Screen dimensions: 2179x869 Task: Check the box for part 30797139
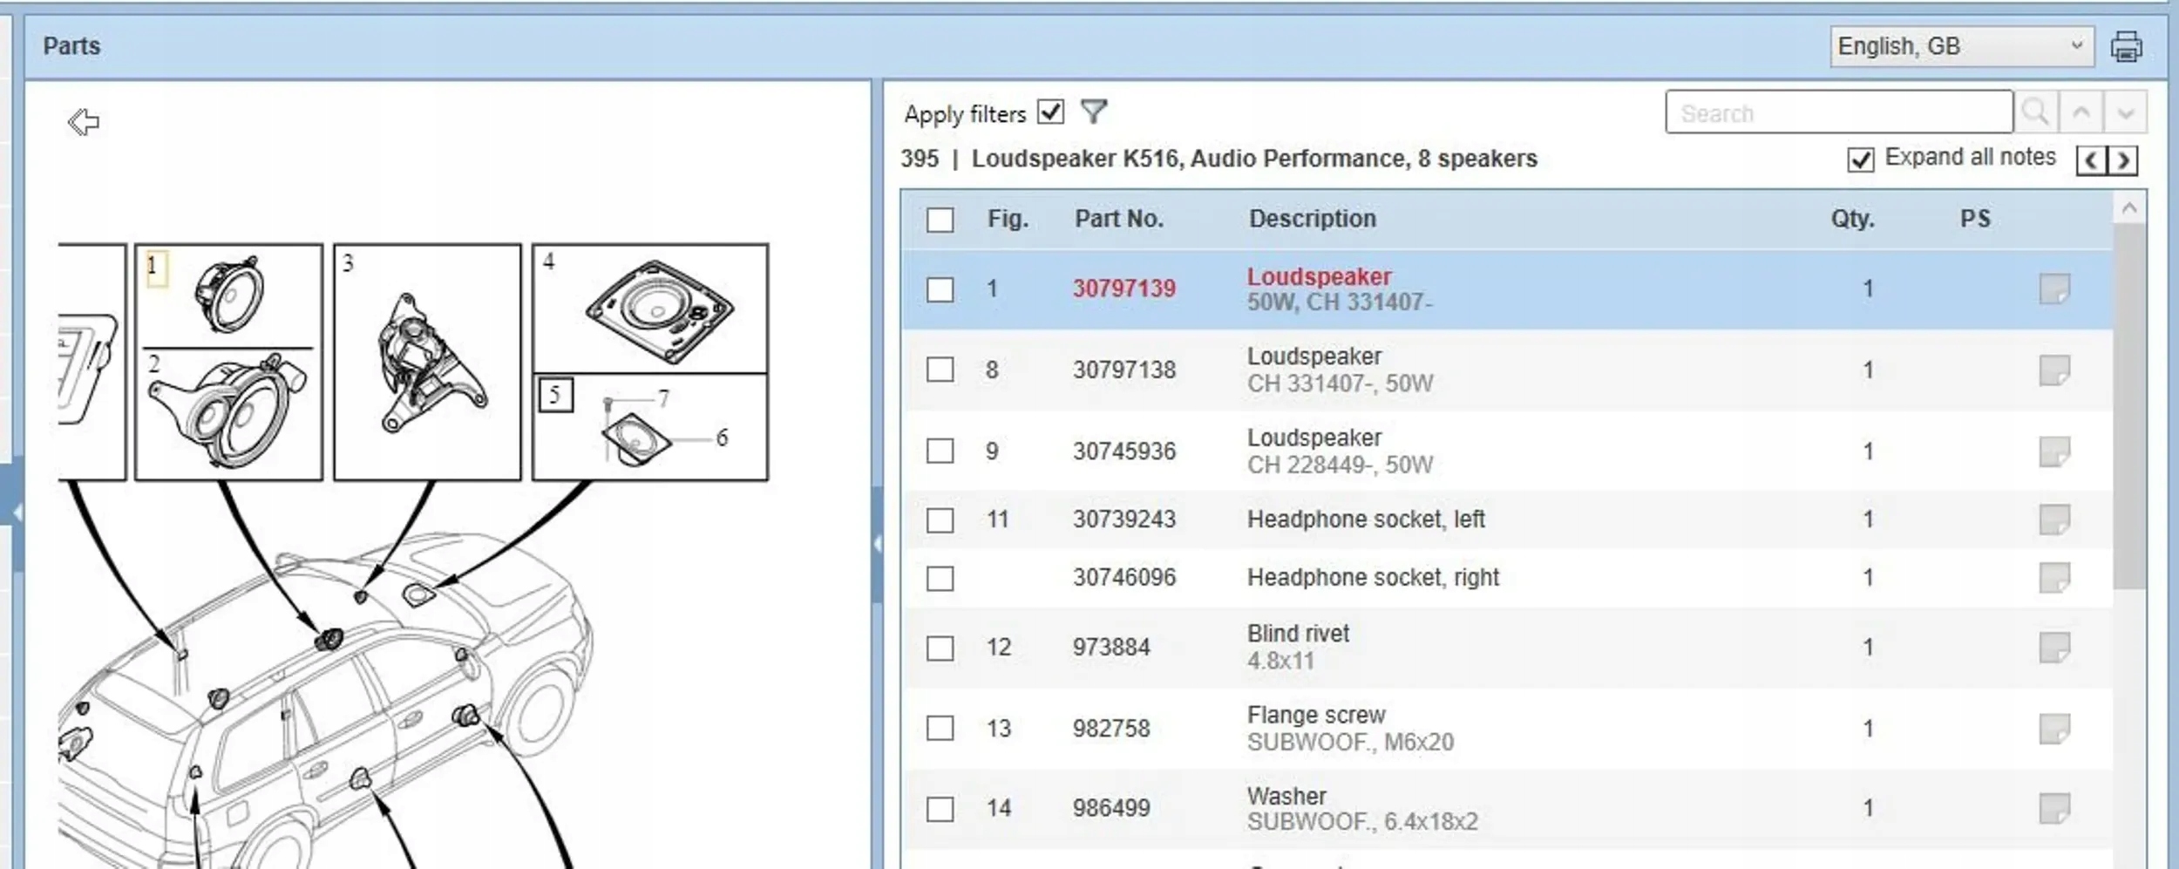coord(940,289)
